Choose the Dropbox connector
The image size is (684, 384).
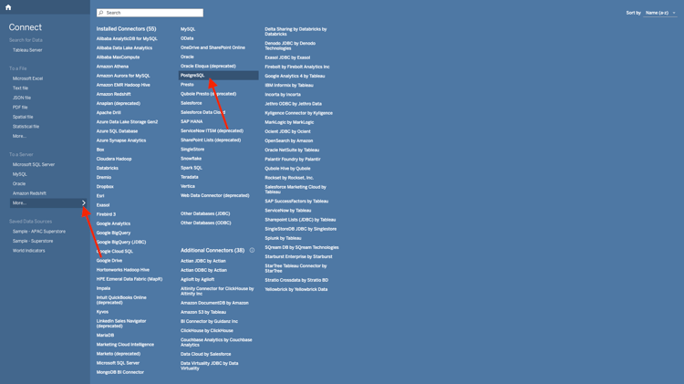tap(105, 186)
